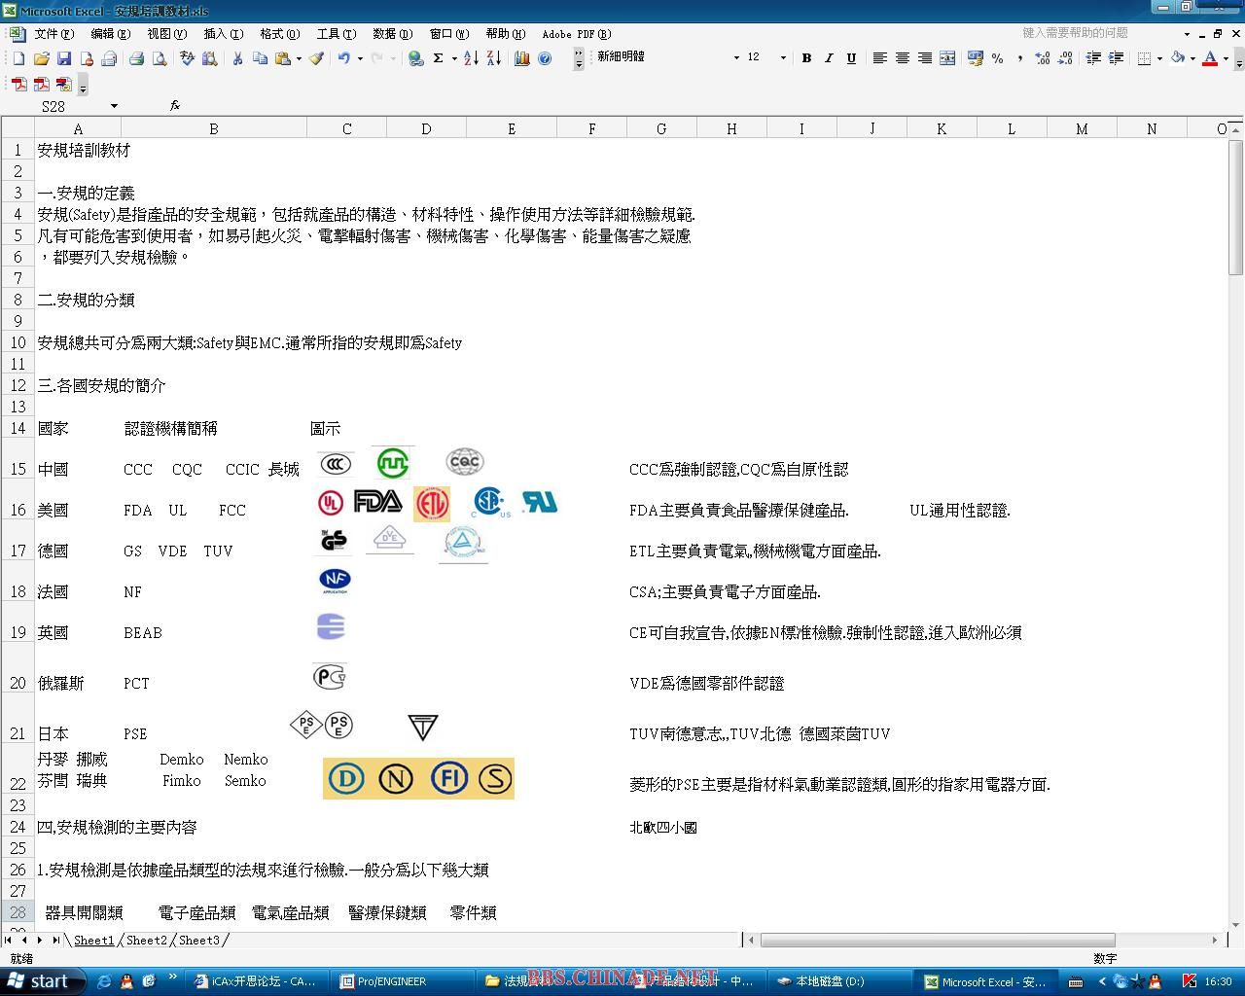The image size is (1245, 996).
Task: Decrease indent of cell text
Action: tap(1093, 58)
